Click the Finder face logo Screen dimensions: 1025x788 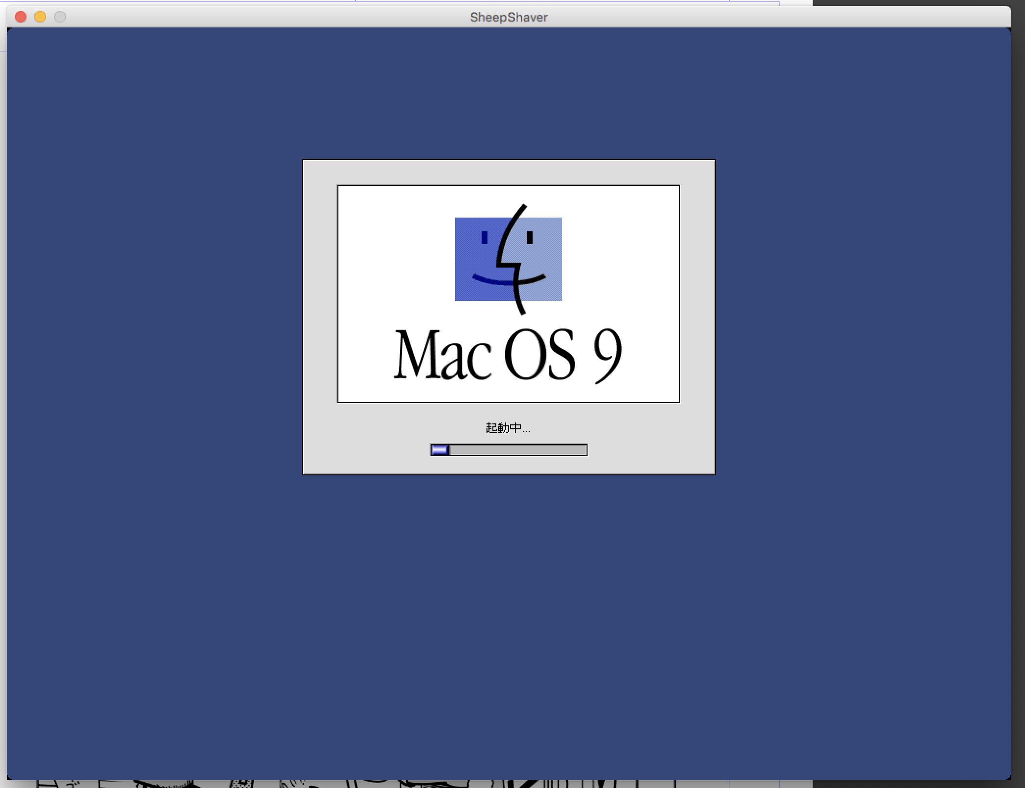point(509,259)
